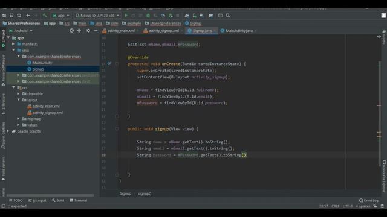
Task: Collapse the res folder
Action: (x=13, y=87)
